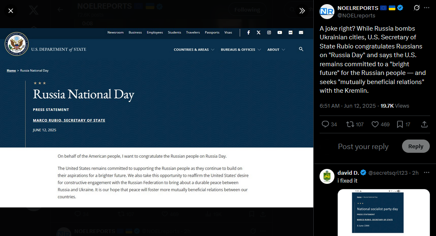436x236 pixels.
Task: Click the State Department search magnifier
Action: [x=301, y=49]
